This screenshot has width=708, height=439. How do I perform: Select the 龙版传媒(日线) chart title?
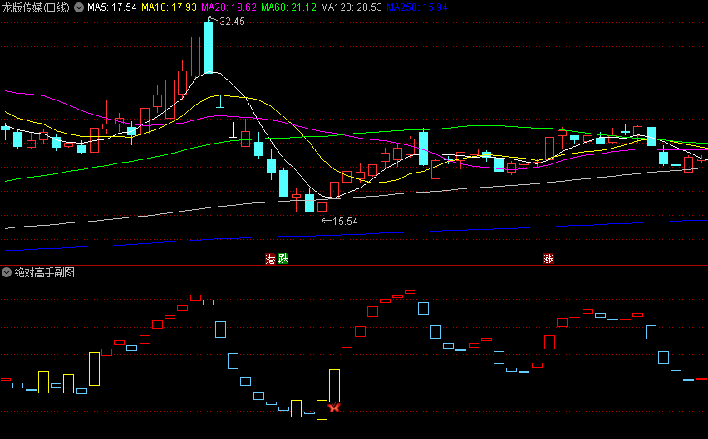tap(36, 7)
